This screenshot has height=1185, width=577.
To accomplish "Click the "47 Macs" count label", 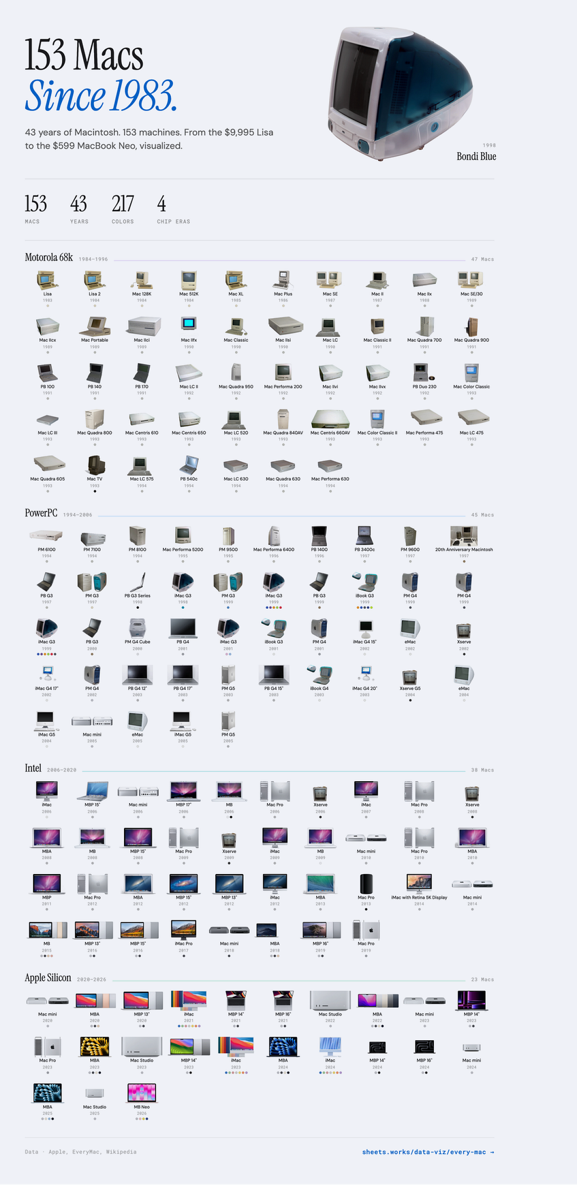I will [482, 260].
